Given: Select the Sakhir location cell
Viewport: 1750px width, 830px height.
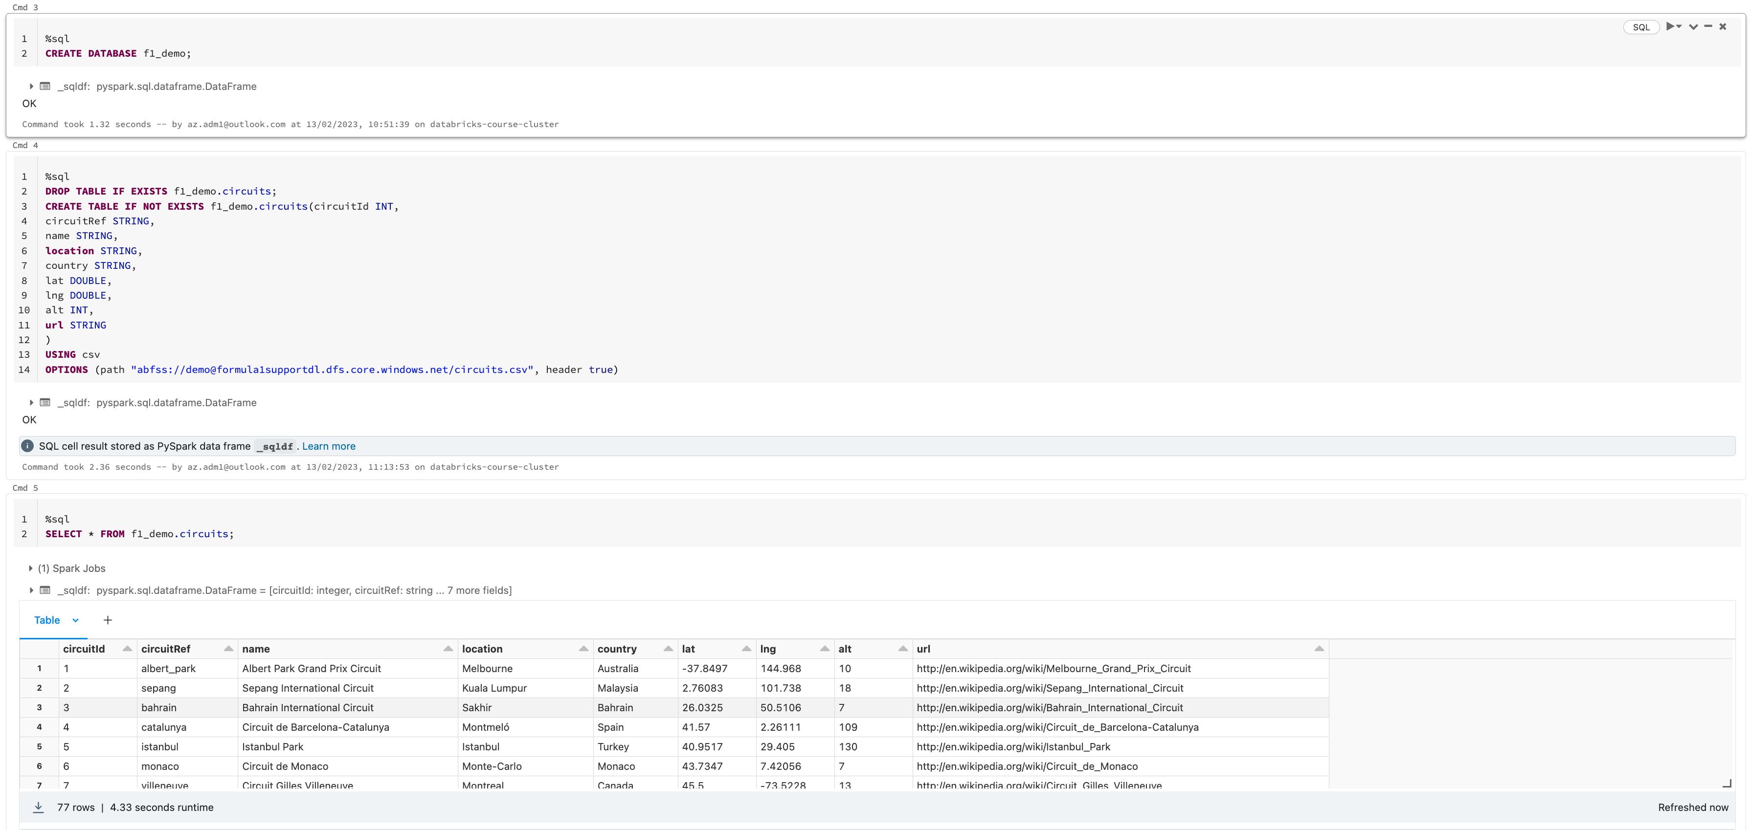Looking at the screenshot, I should [x=526, y=708].
